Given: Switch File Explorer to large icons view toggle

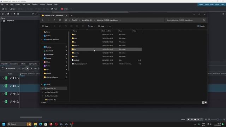Looking at the screenshot, I should click(206, 103).
